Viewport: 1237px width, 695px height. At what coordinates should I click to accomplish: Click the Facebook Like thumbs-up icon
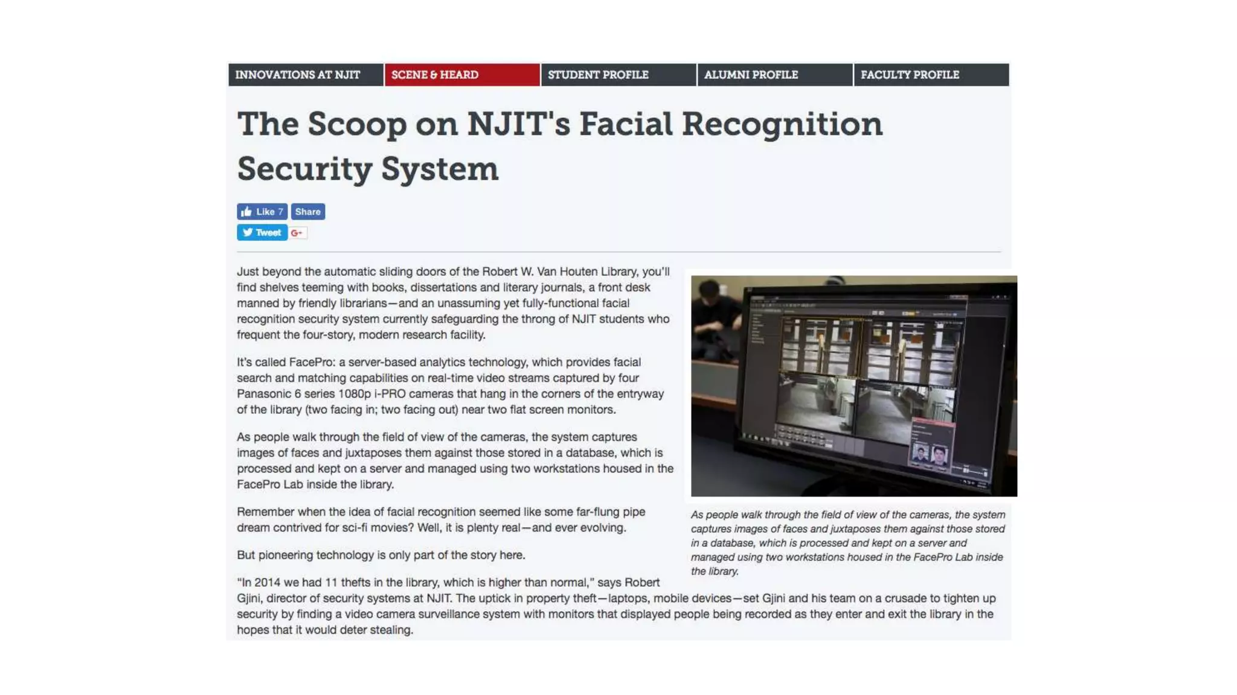pos(246,212)
